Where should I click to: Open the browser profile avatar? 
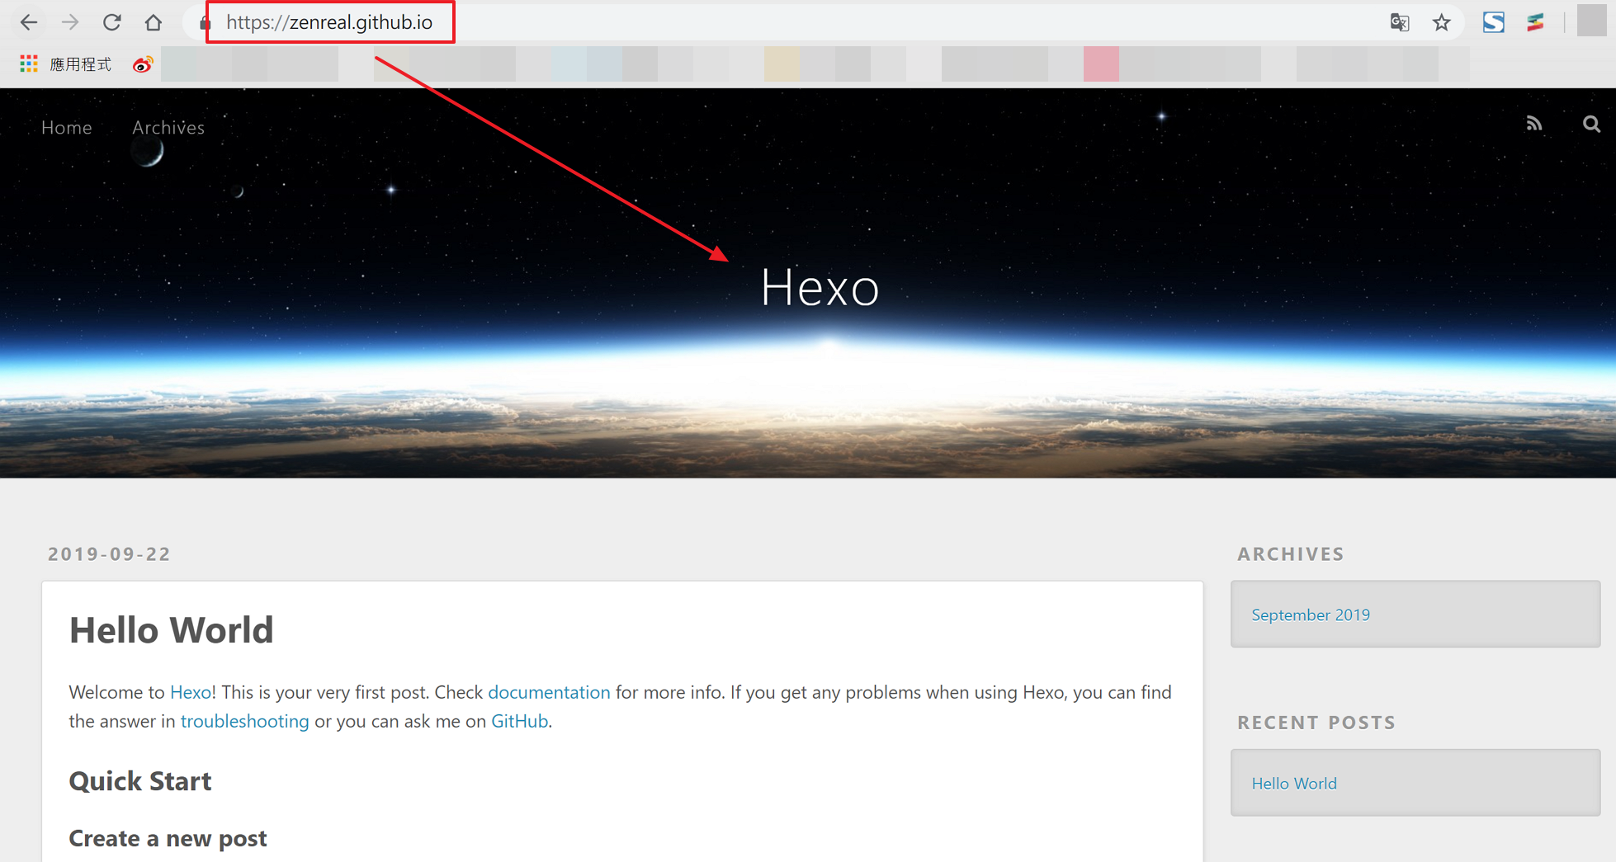coord(1591,21)
